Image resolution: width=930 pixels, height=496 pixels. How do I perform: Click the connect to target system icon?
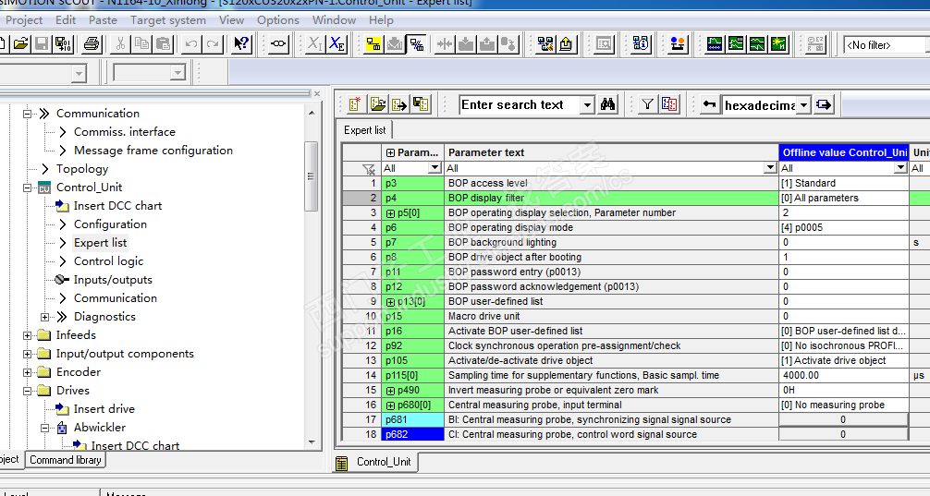[373, 43]
